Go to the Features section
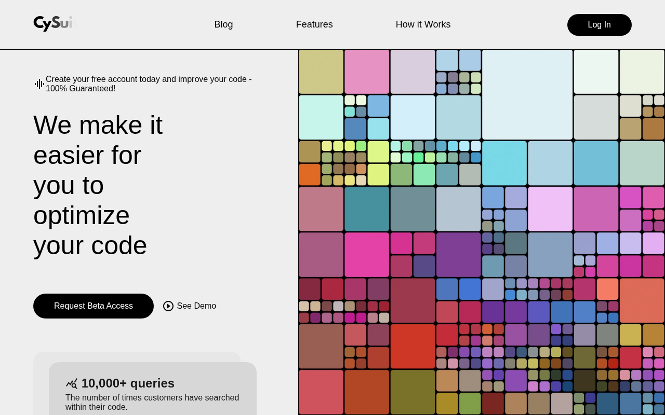The image size is (665, 415). 314,24
